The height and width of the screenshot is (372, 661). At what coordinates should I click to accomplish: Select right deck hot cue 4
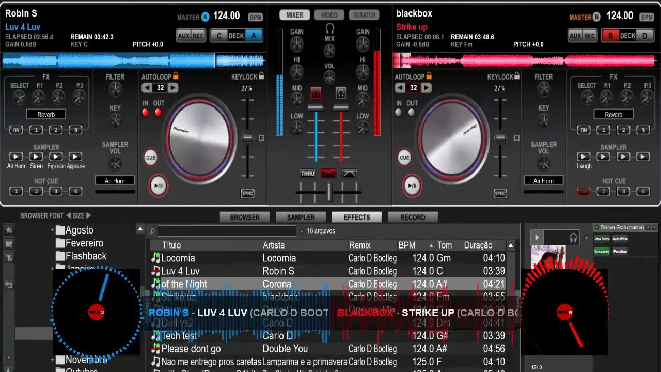643,191
